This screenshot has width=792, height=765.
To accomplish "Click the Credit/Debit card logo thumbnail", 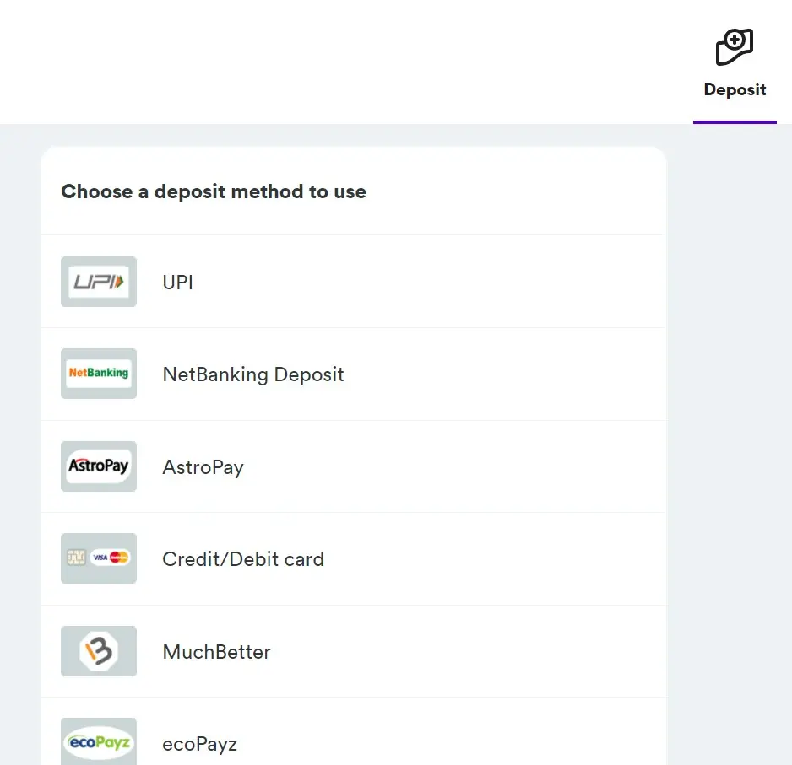I will [x=99, y=558].
